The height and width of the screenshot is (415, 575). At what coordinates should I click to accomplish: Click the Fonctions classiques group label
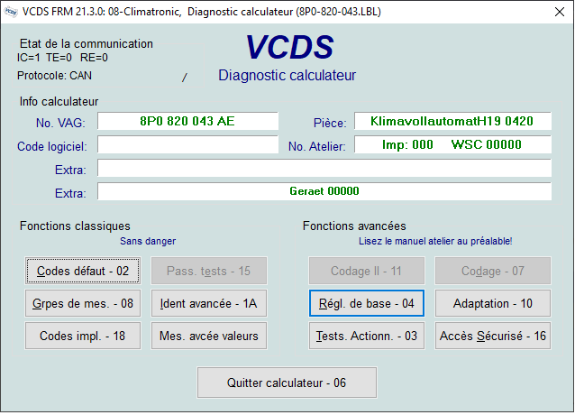tap(75, 226)
